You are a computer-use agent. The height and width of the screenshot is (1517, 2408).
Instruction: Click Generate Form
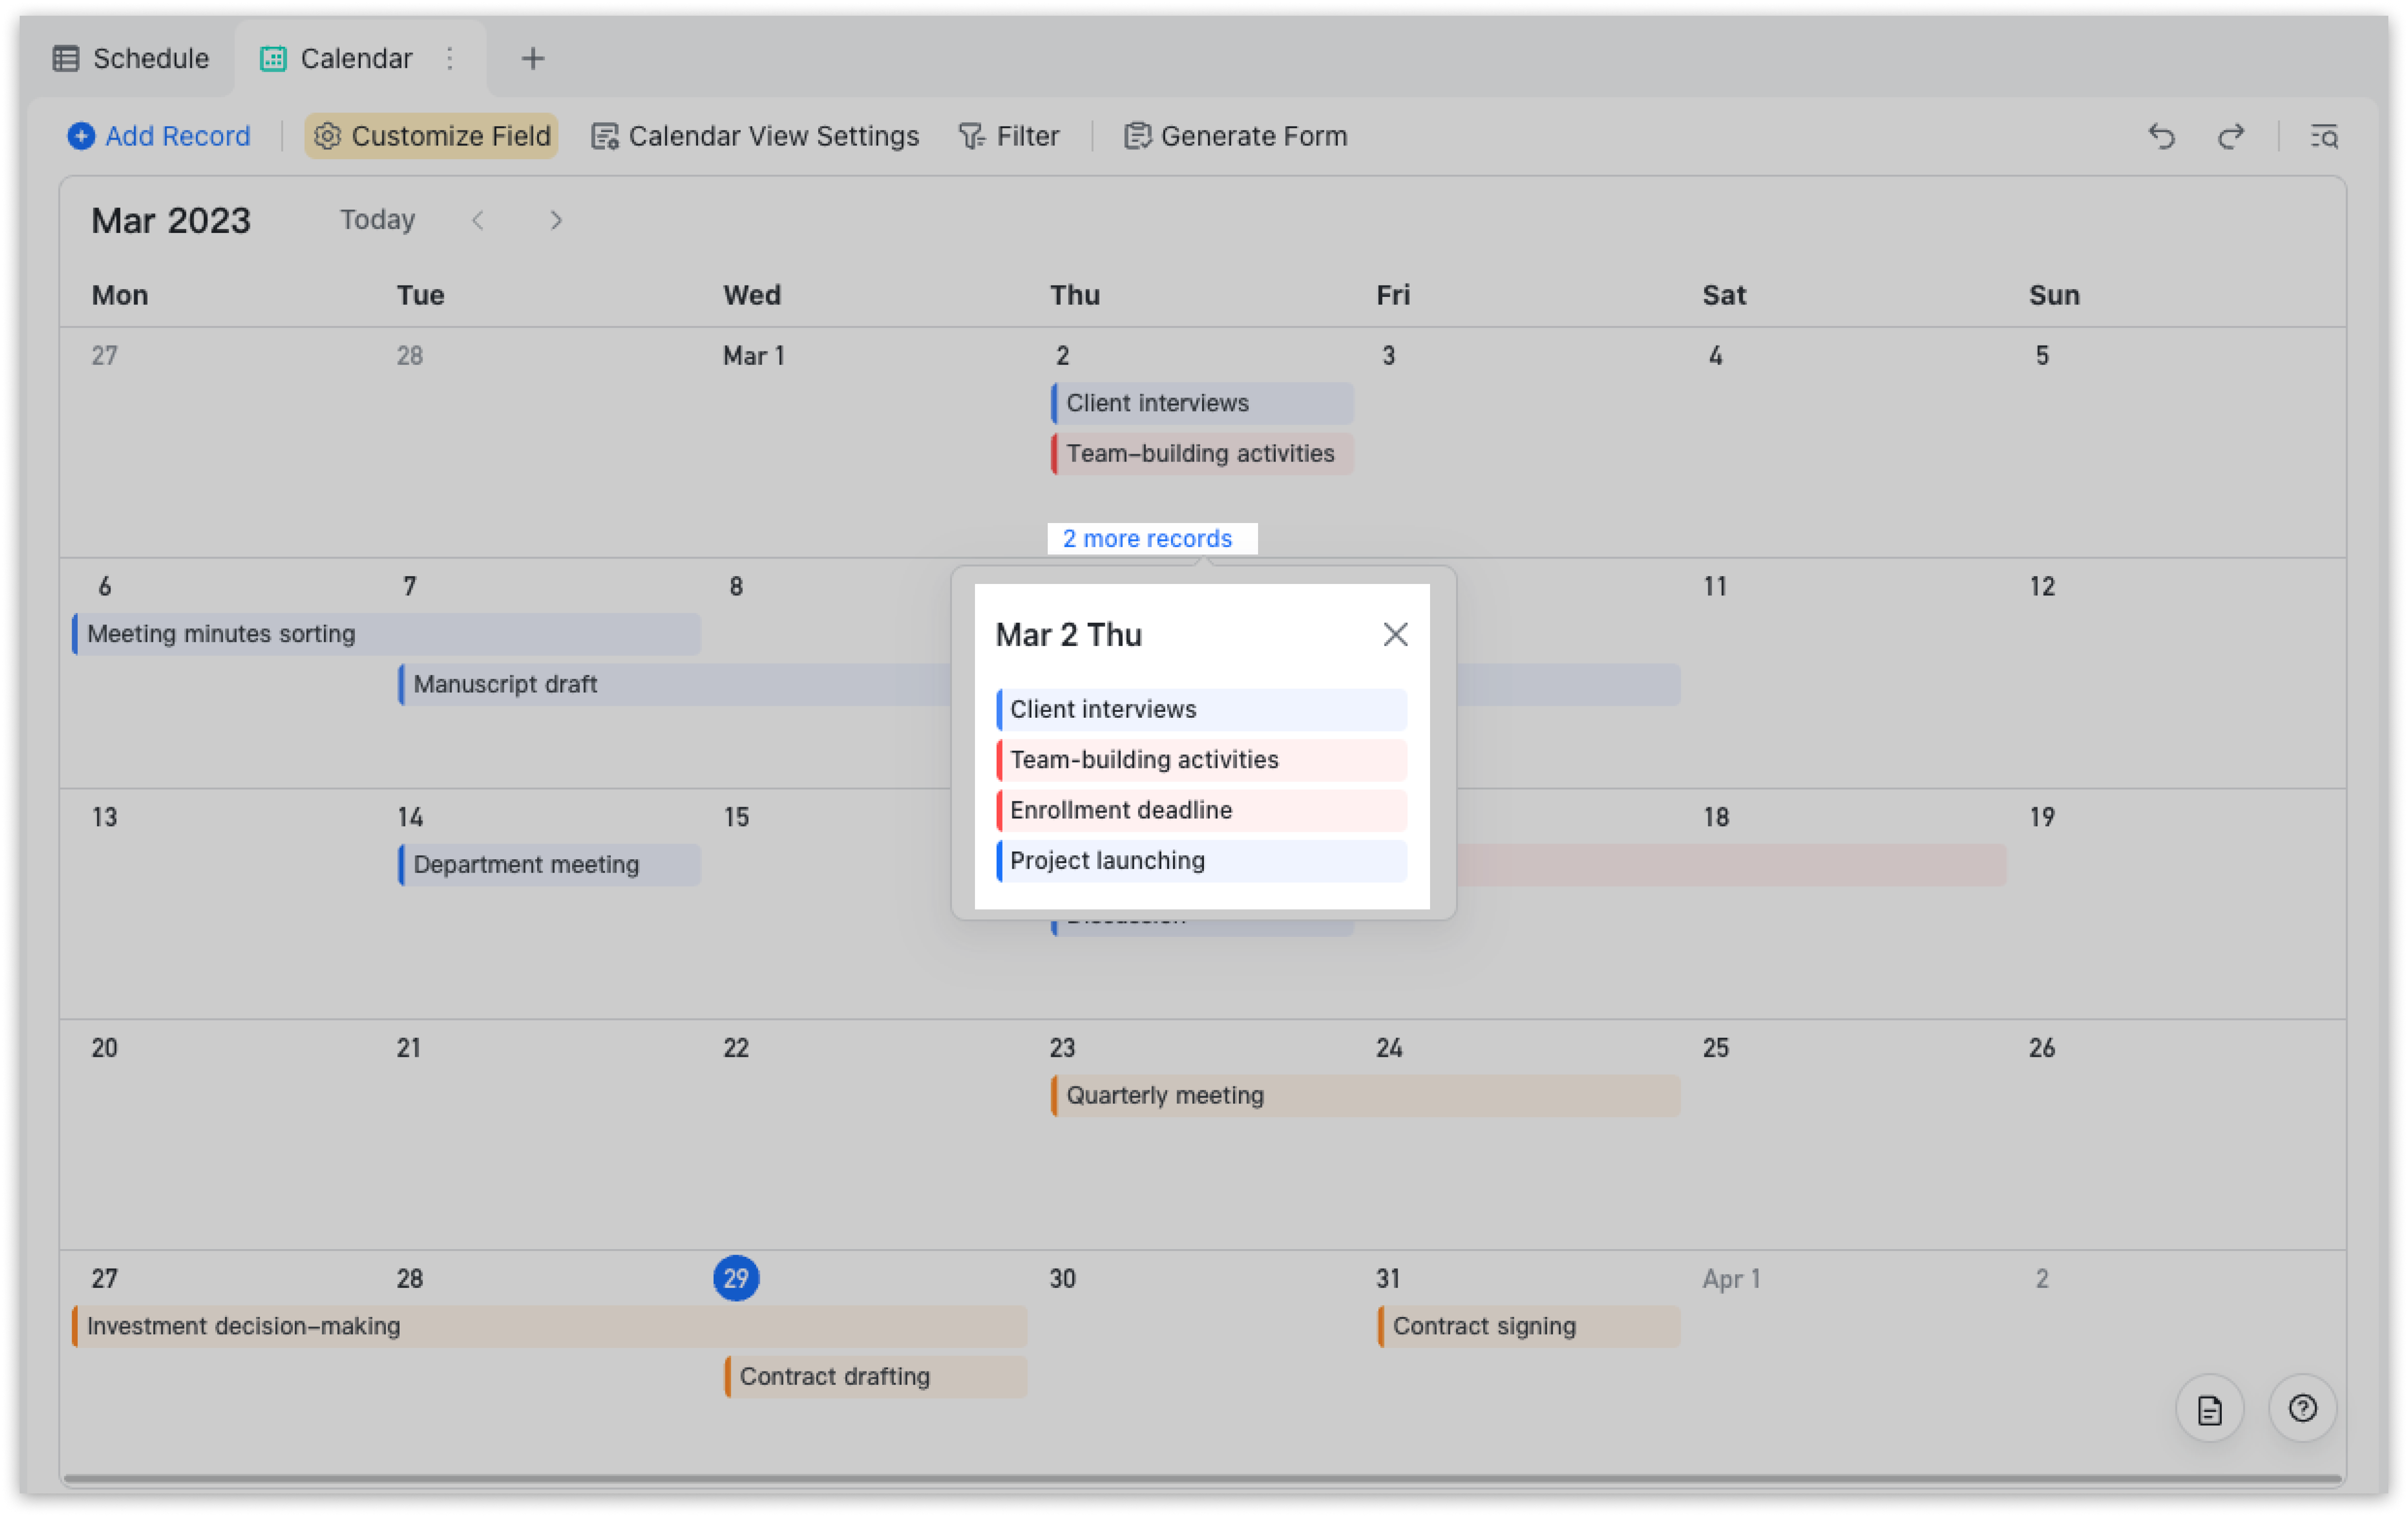(1236, 136)
